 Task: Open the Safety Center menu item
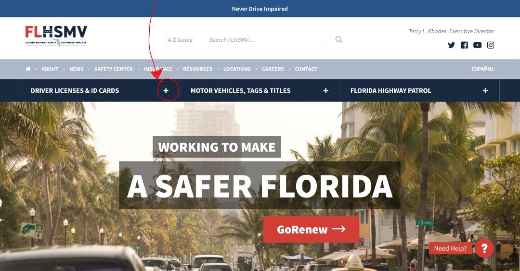coord(114,69)
